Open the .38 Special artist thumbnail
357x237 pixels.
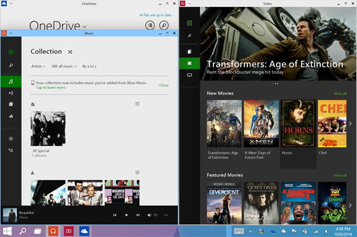[48, 128]
